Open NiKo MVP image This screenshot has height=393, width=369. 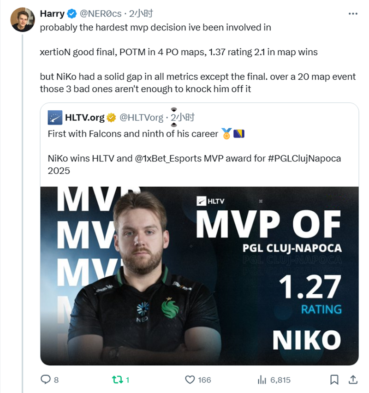pos(199,275)
